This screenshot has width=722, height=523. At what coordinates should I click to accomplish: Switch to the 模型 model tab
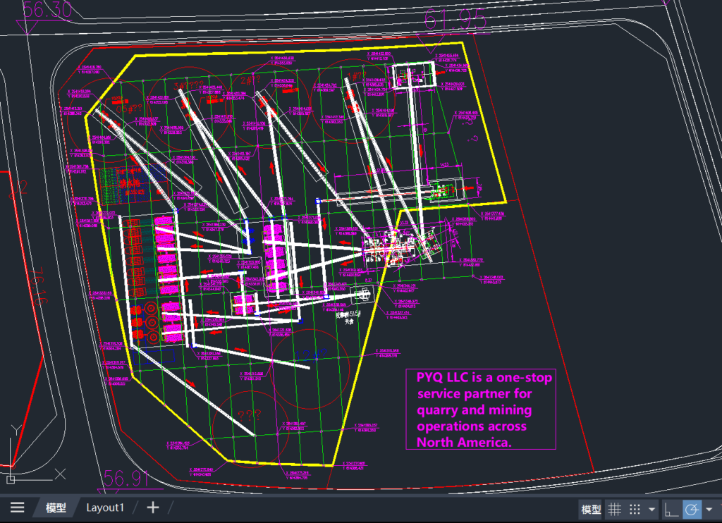pos(56,507)
